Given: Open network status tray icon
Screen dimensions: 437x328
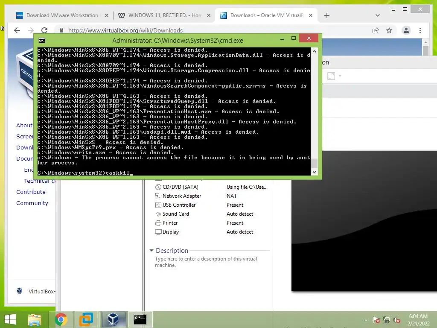Looking at the screenshot, I should [x=387, y=320].
